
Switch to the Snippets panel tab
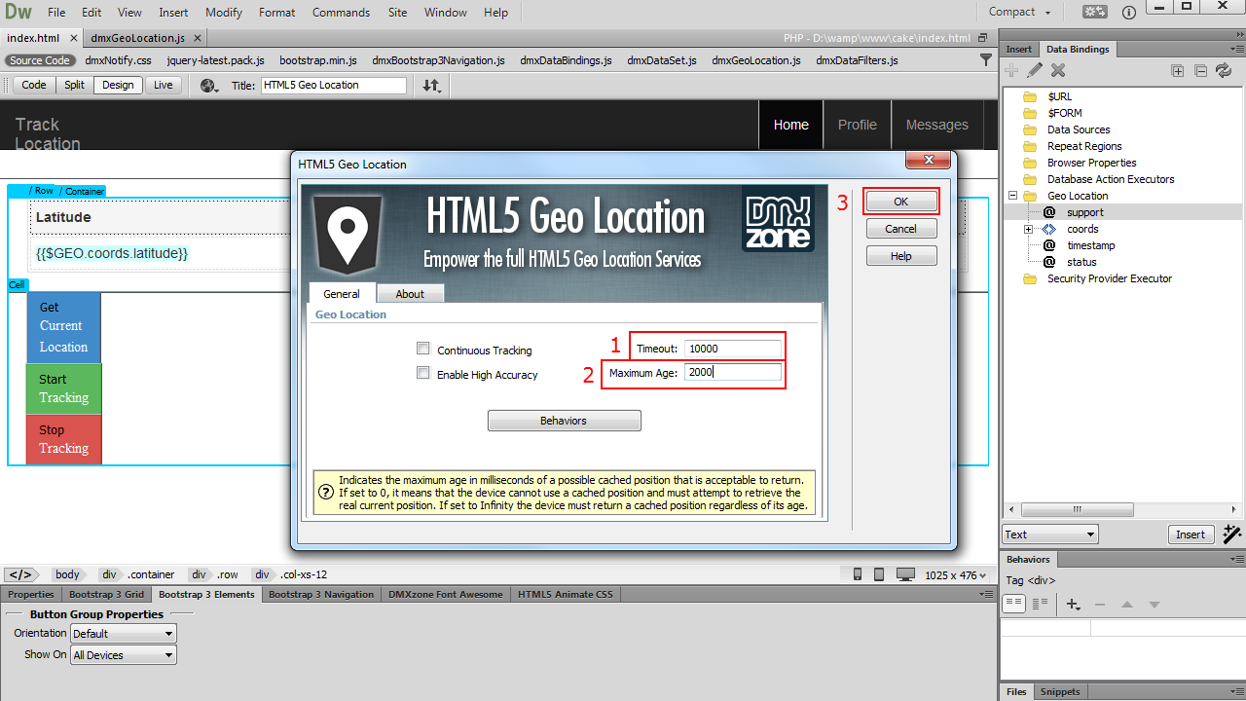(x=1059, y=692)
